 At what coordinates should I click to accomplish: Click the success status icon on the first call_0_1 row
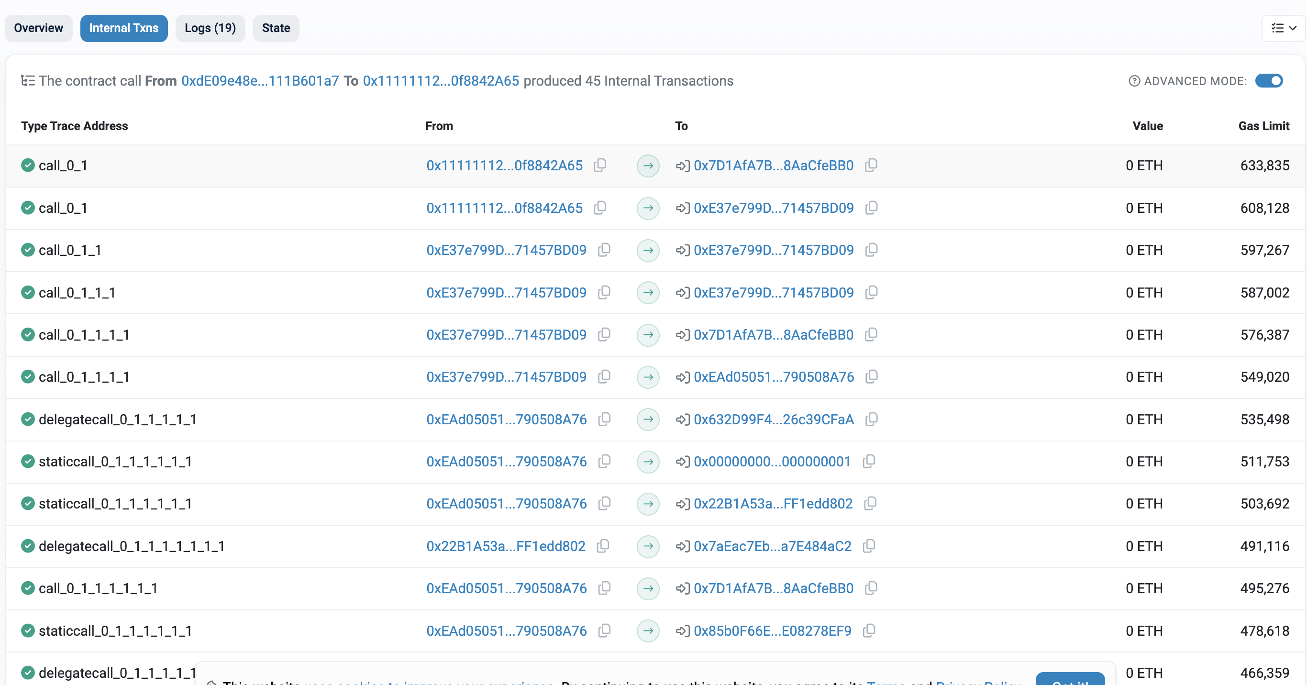coord(28,166)
